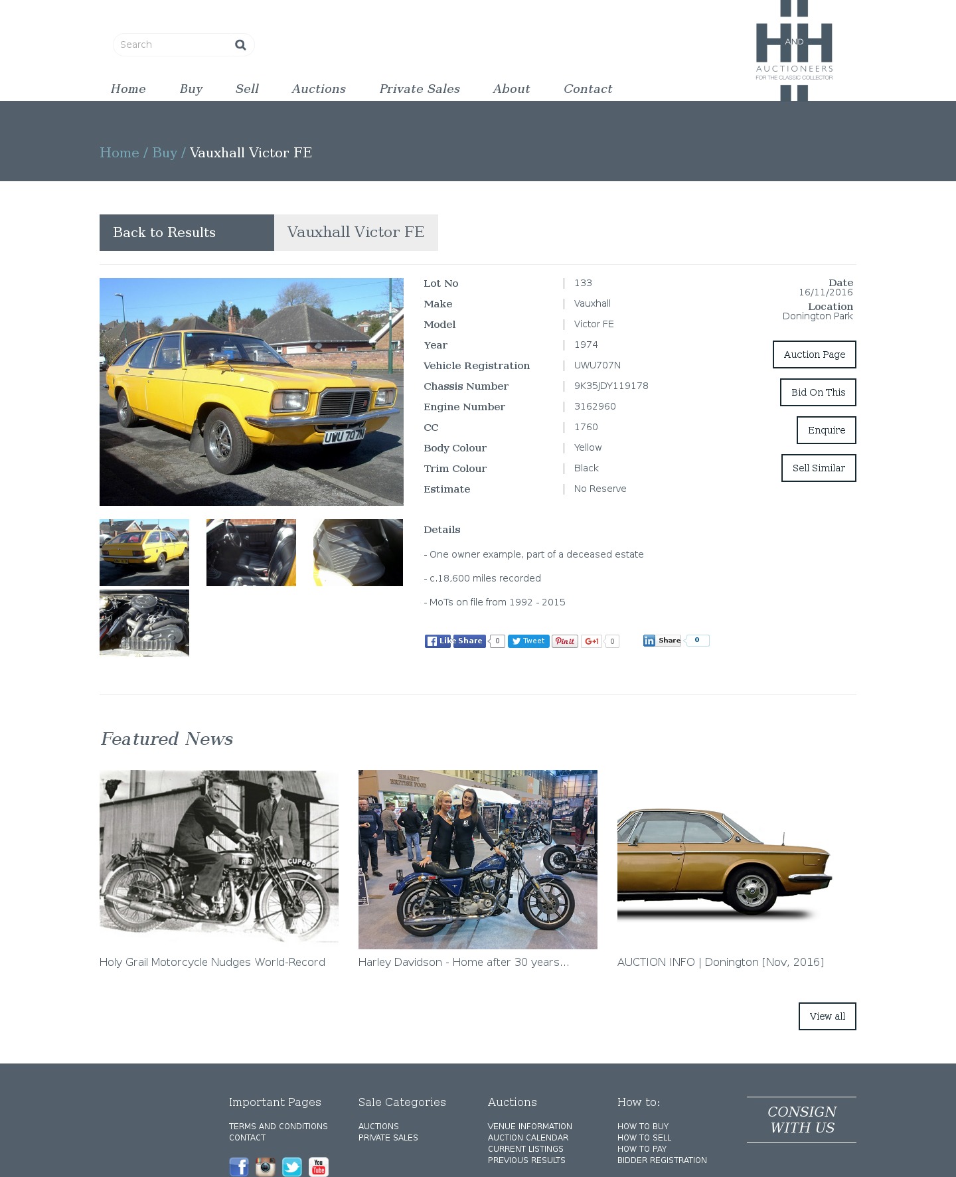956x1177 pixels.
Task: Pin this lot with Pinterest button
Action: click(x=565, y=641)
